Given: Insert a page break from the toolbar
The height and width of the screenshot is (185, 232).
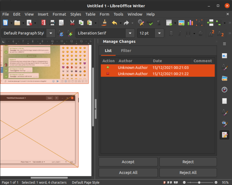Looking at the screenshot, I should (x=210, y=23).
